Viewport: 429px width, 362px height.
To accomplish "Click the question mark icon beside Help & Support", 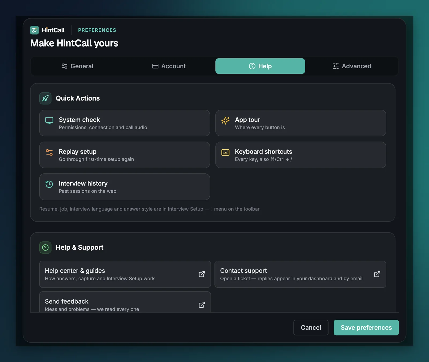I will click(x=45, y=247).
